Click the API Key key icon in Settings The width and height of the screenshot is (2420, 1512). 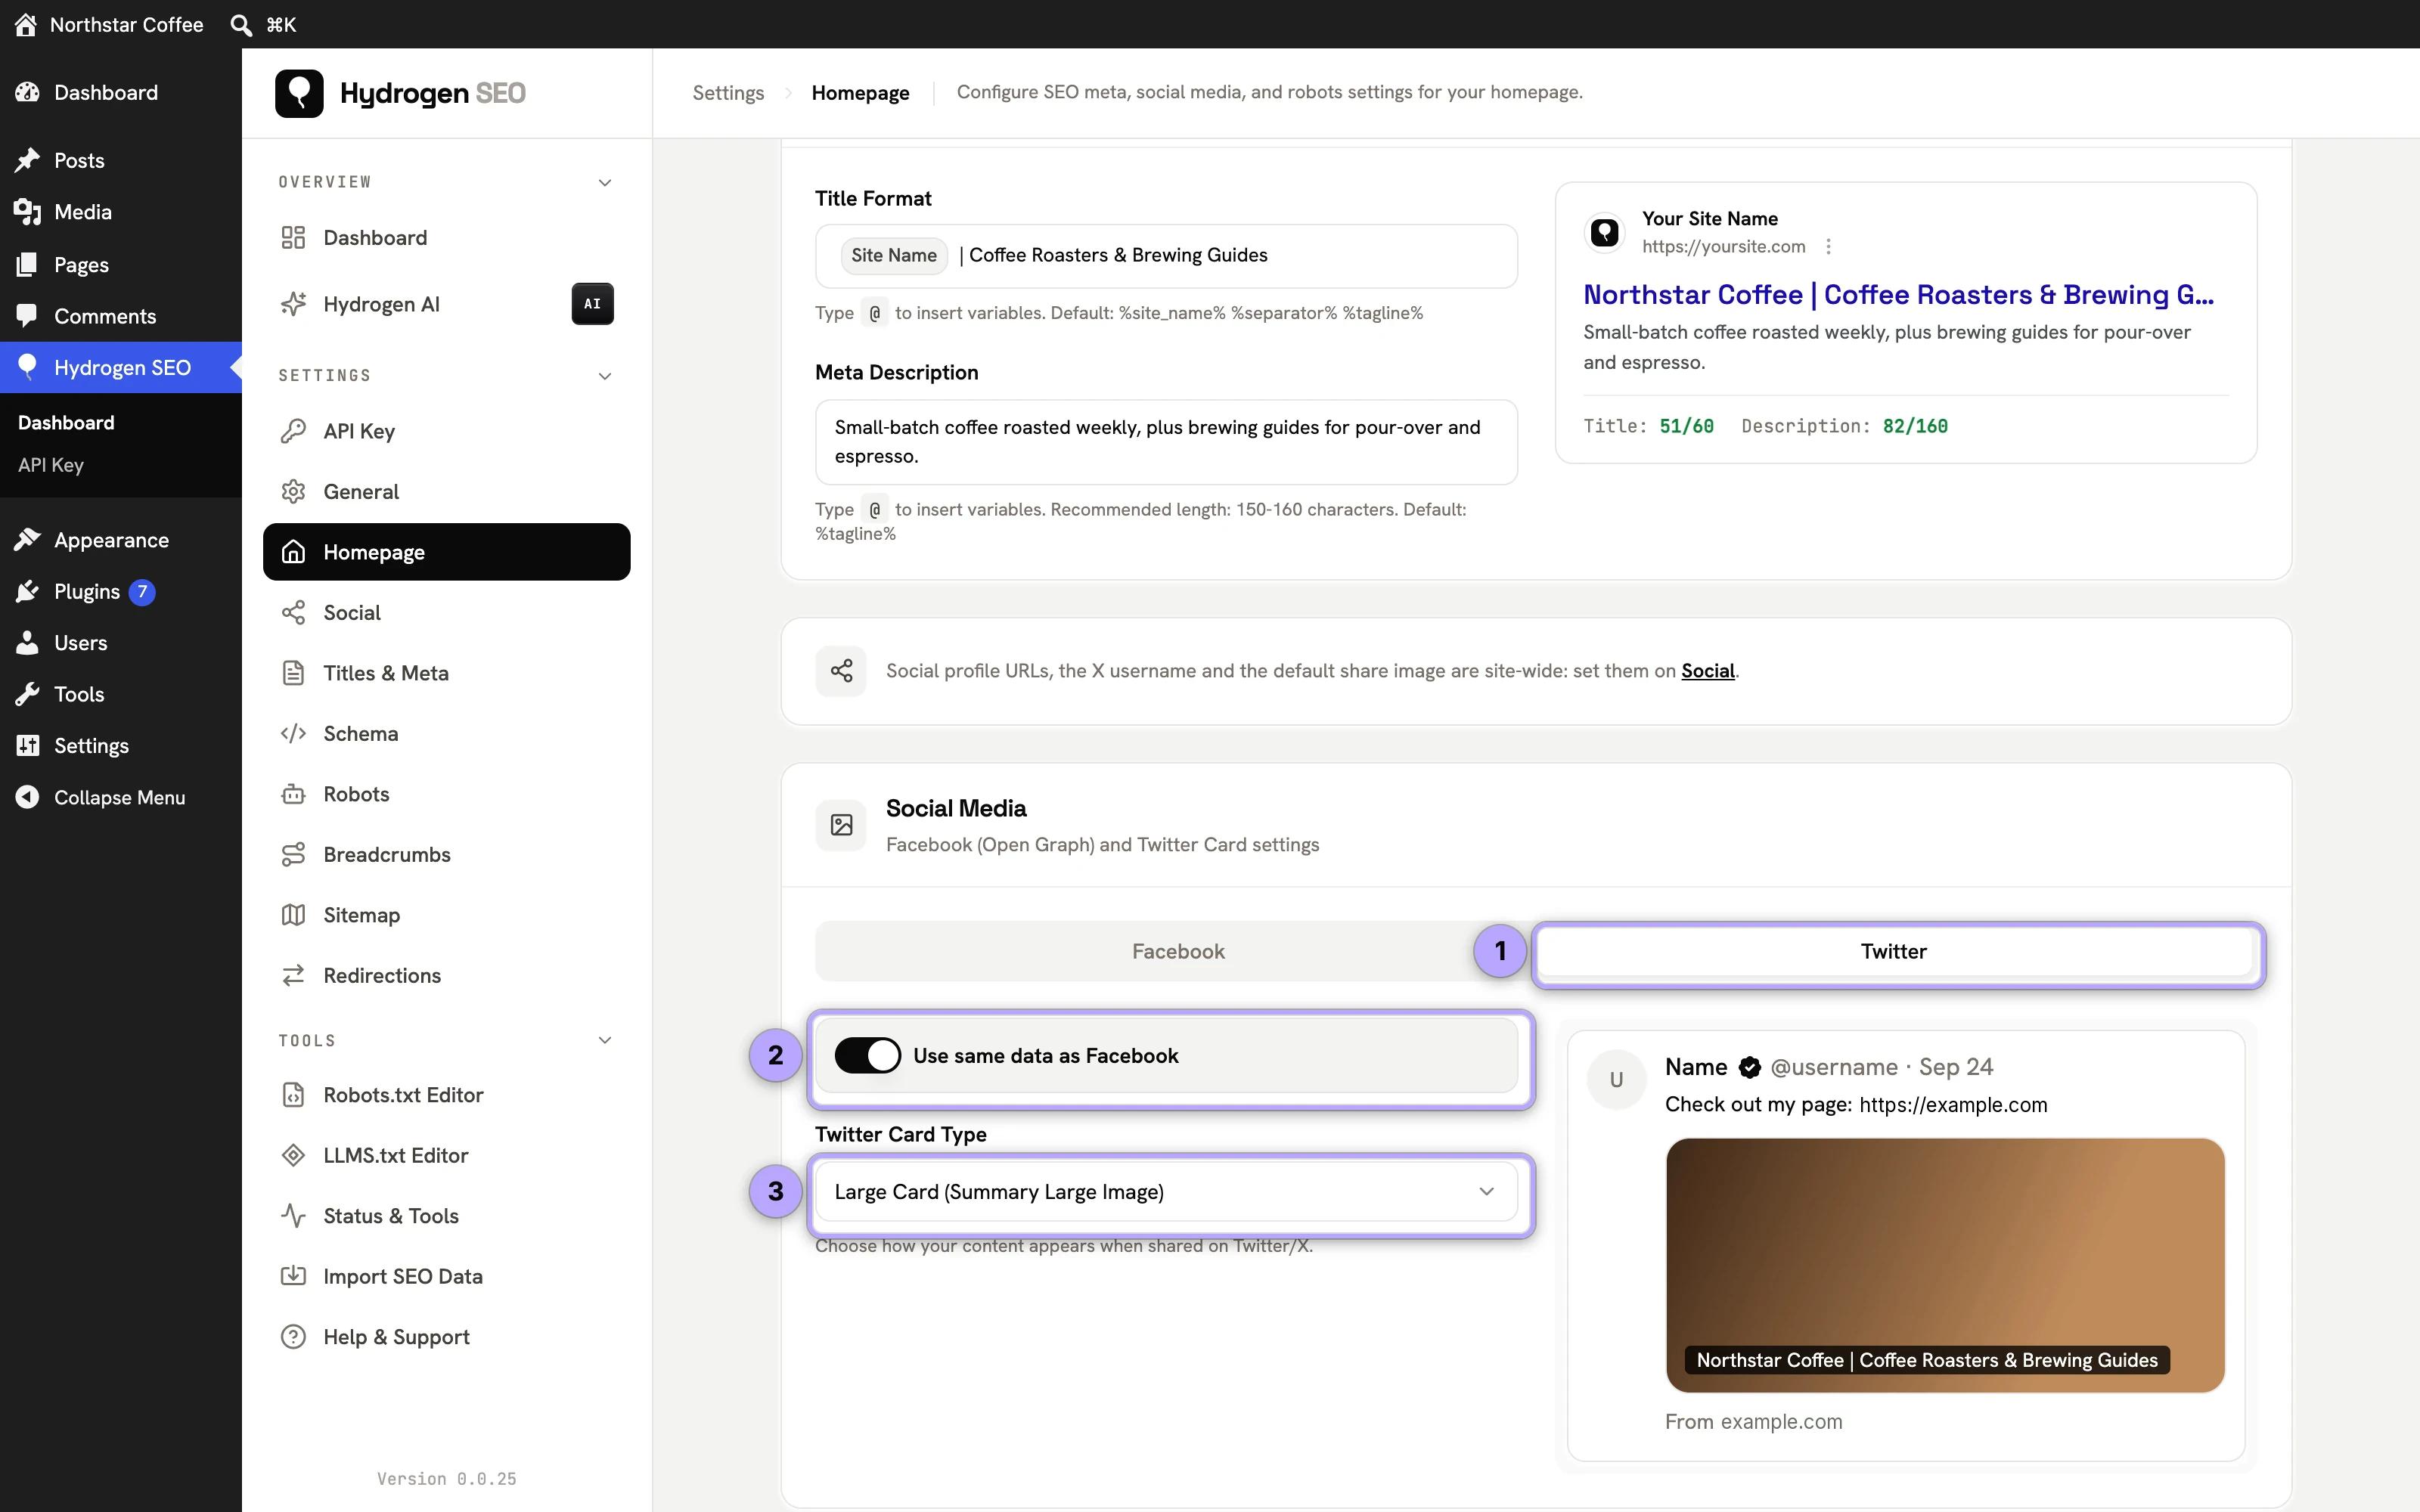293,431
